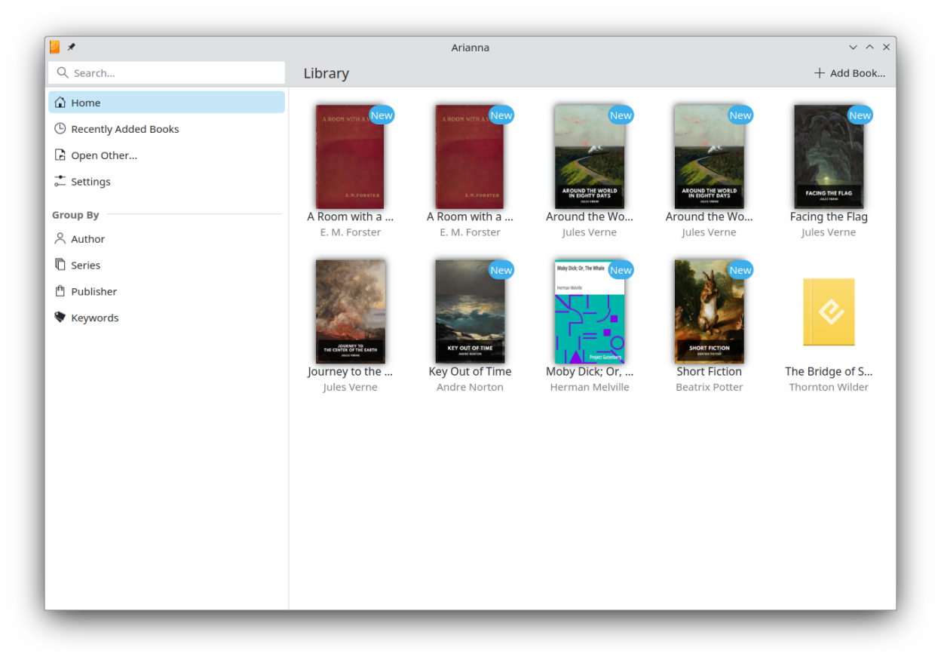The height and width of the screenshot is (663, 941).
Task: Open Facing the Flag book cover
Action: [828, 157]
